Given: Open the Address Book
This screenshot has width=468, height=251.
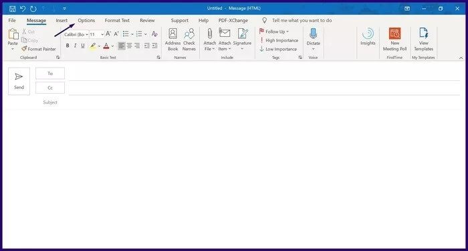Looking at the screenshot, I should 172,39.
